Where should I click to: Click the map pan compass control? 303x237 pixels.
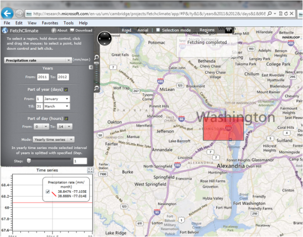[105, 39]
